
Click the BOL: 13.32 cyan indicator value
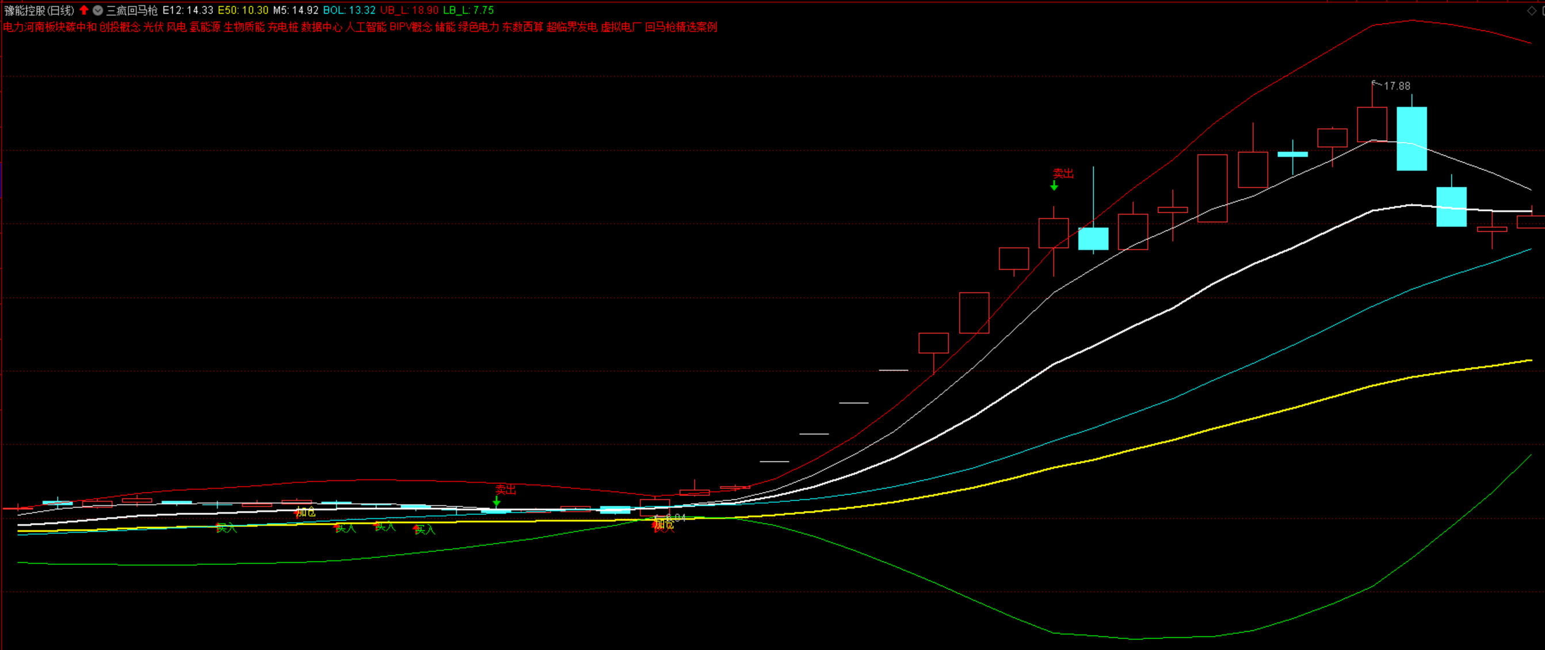pyautogui.click(x=349, y=10)
